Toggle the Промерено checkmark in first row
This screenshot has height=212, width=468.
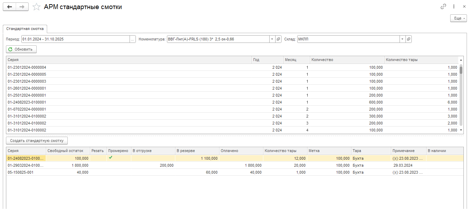pyautogui.click(x=111, y=158)
